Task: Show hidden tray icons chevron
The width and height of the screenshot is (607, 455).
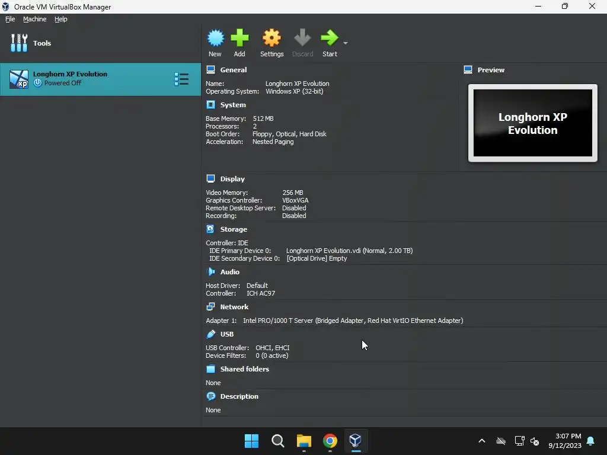Action: (x=482, y=441)
